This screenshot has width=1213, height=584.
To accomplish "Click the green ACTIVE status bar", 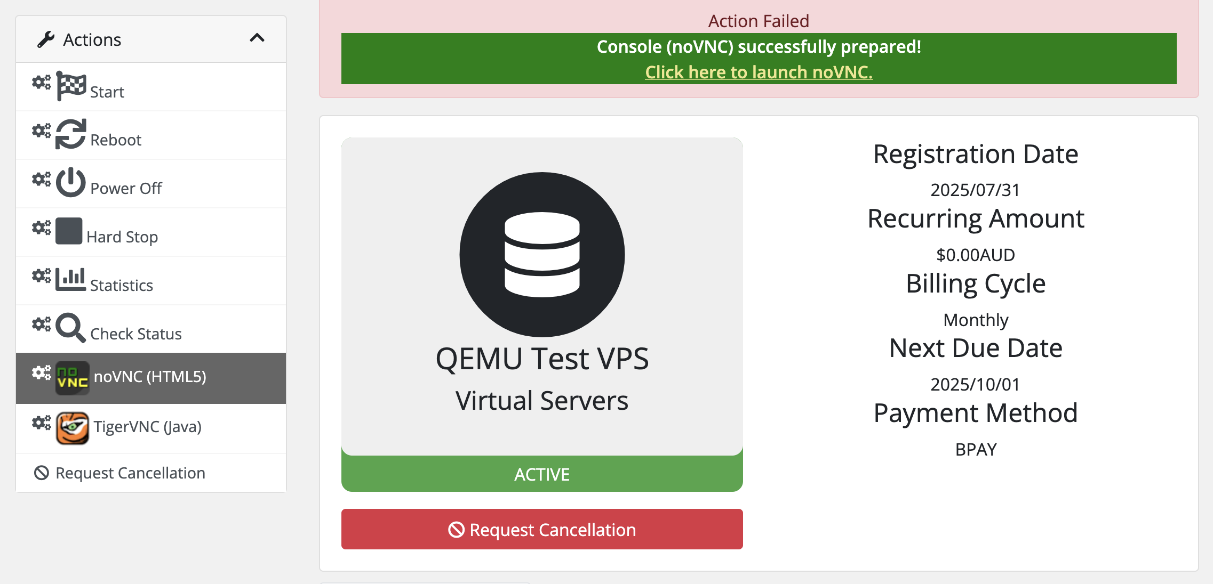I will (542, 474).
